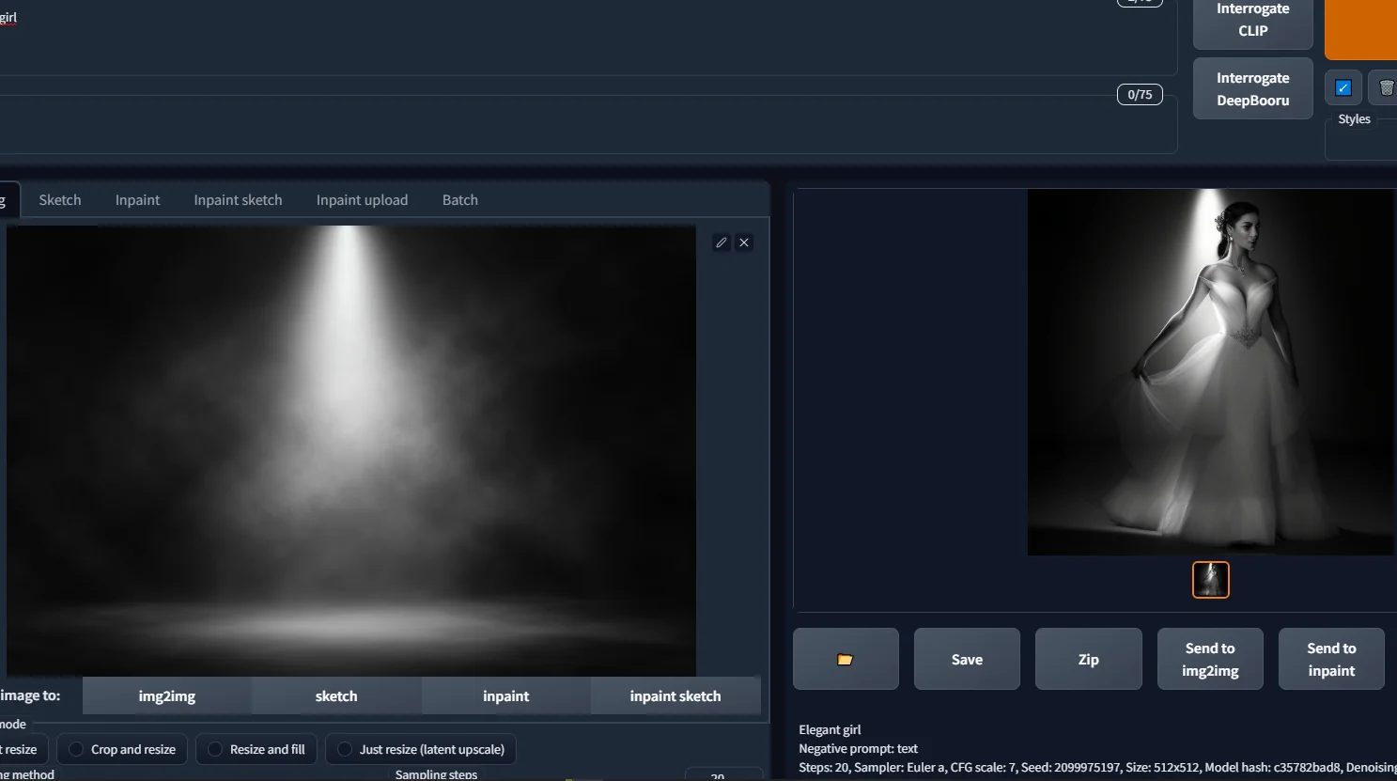Select Just resize (latent upscale) option
Viewport: 1397px width, 781px height.
point(421,749)
